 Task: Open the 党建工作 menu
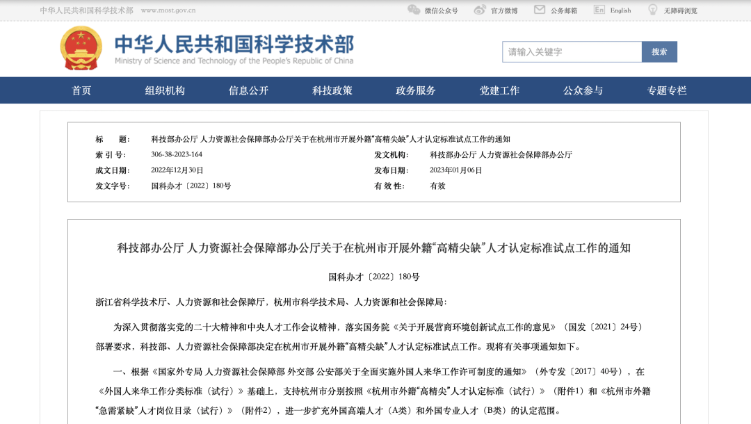click(499, 90)
